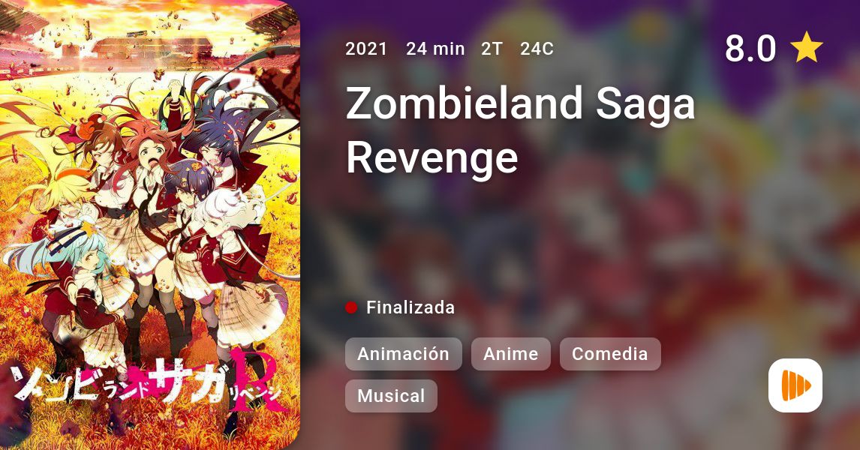Viewport: 860px width, 450px height.
Task: Choose the Comedia genre tag
Action: pyautogui.click(x=610, y=354)
